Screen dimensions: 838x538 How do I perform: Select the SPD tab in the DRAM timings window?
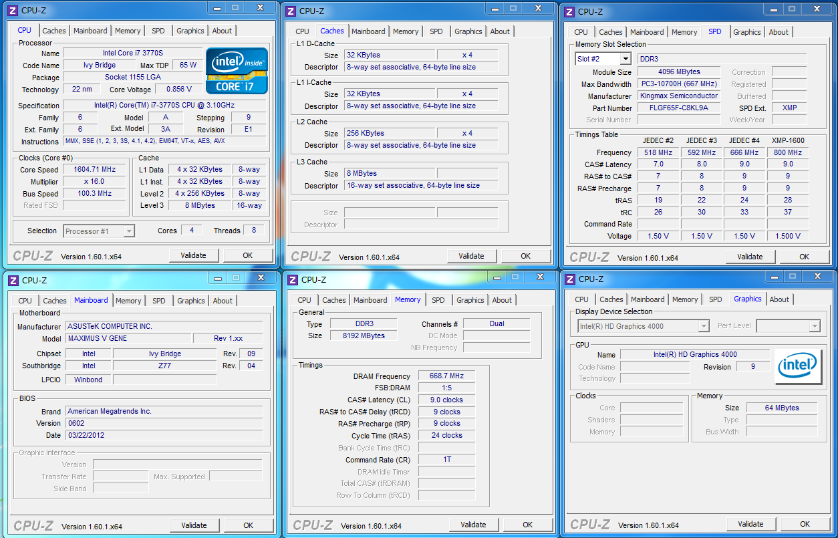click(x=438, y=300)
